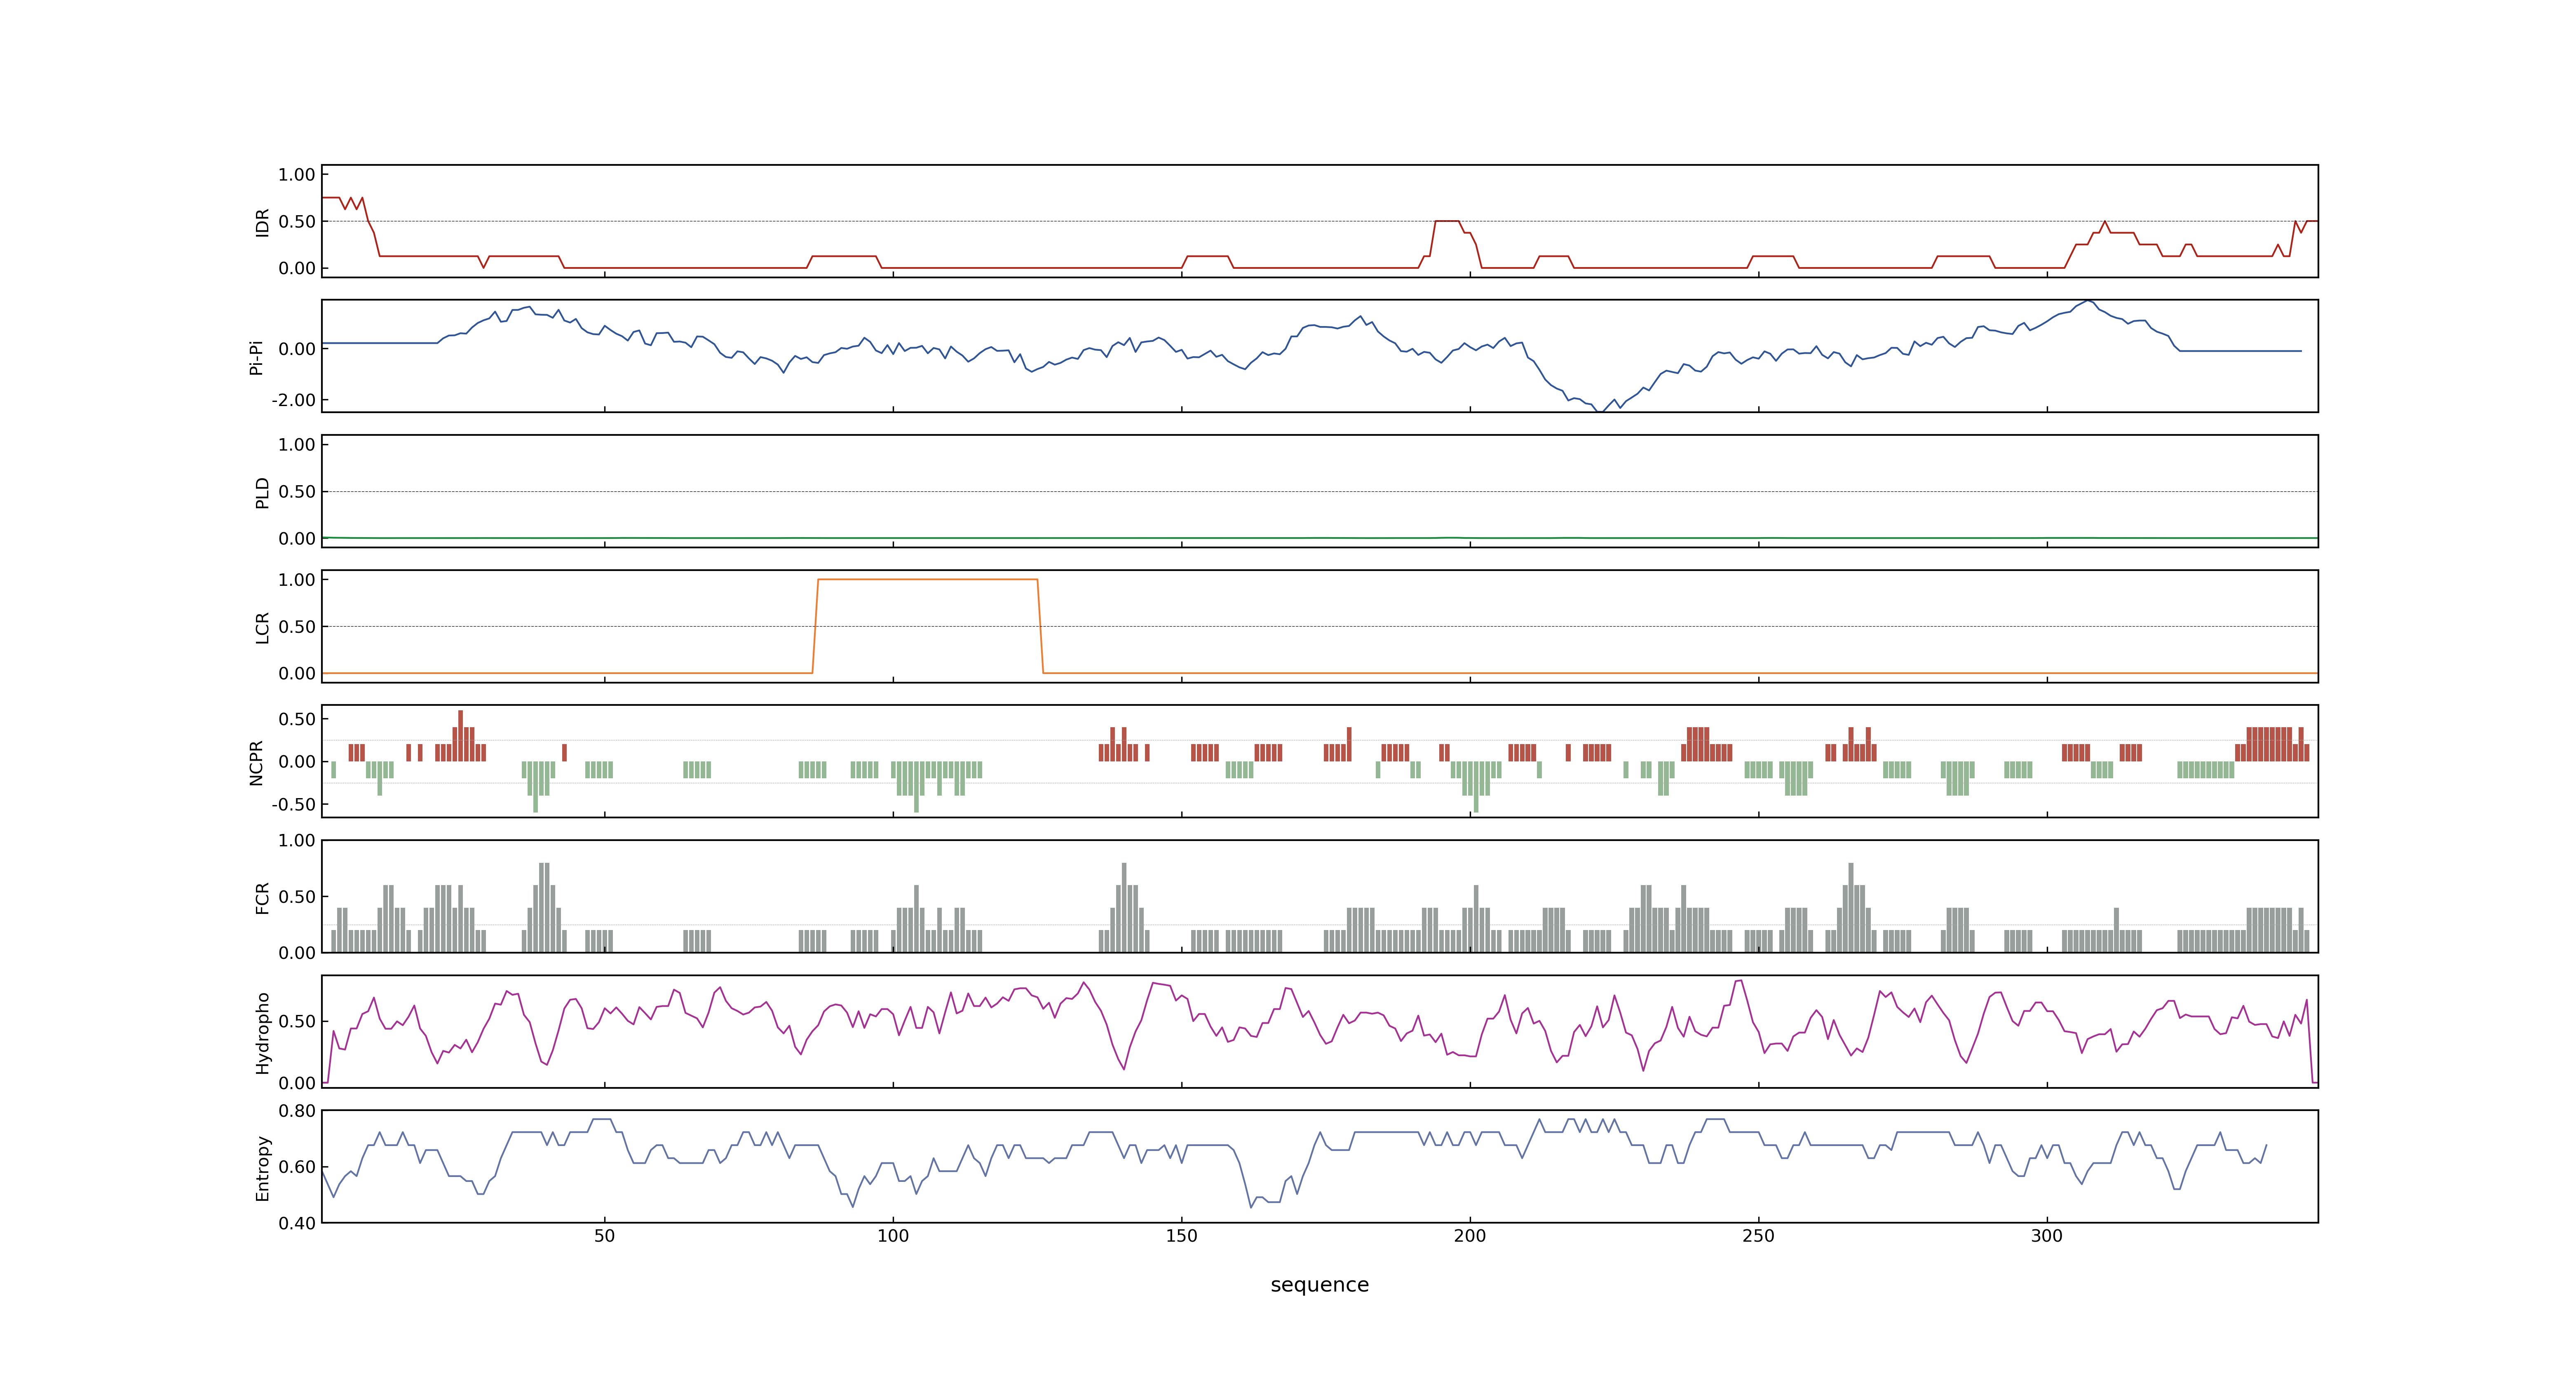
Task: Select the LCR y-axis label
Action: [x=263, y=627]
